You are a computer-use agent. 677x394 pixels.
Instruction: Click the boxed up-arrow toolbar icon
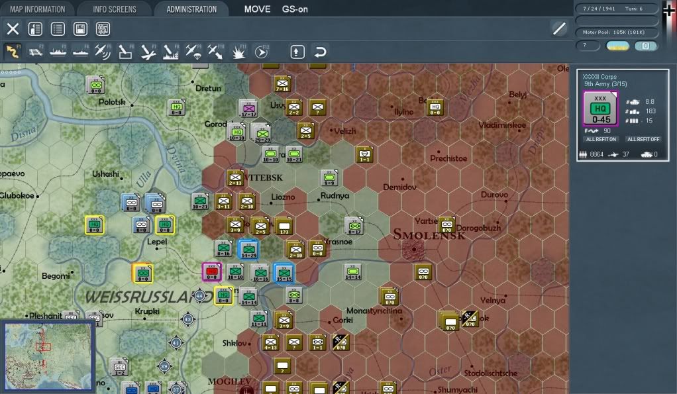pos(297,52)
